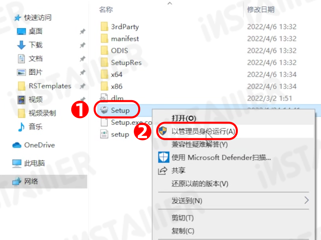Open This PC (此电脑) in sidebar
Screen dimensions: 321x240
34,163
